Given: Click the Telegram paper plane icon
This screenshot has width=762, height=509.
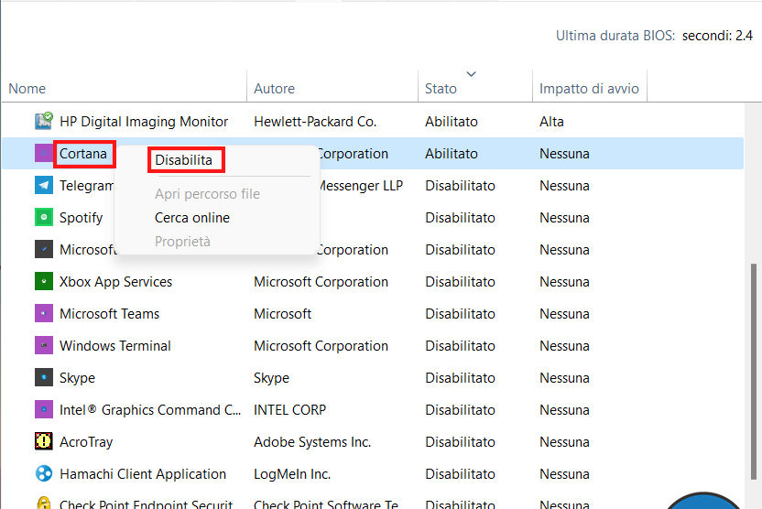Looking at the screenshot, I should [x=44, y=185].
